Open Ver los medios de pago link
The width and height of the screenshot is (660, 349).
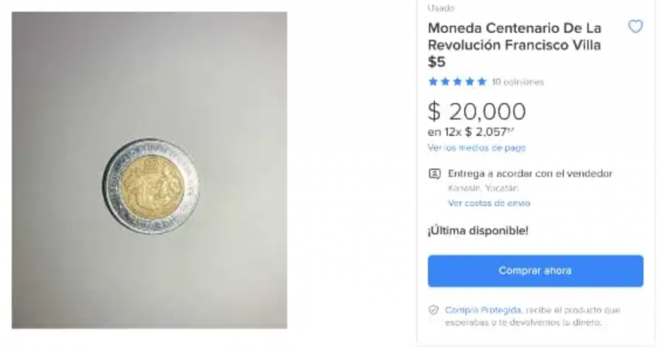[476, 148]
